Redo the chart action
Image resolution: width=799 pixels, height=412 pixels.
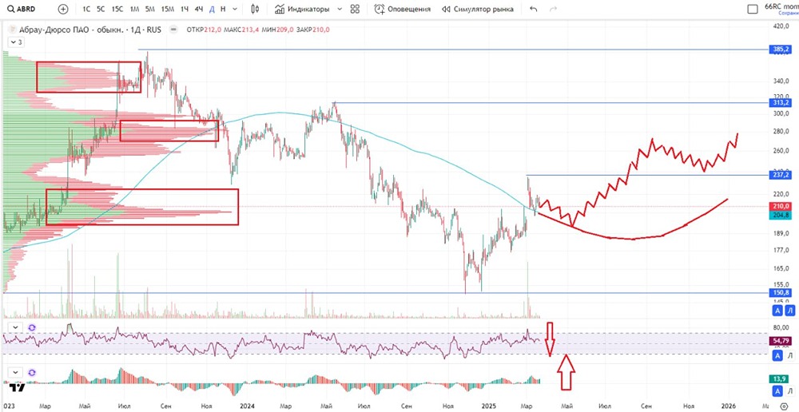coord(554,9)
